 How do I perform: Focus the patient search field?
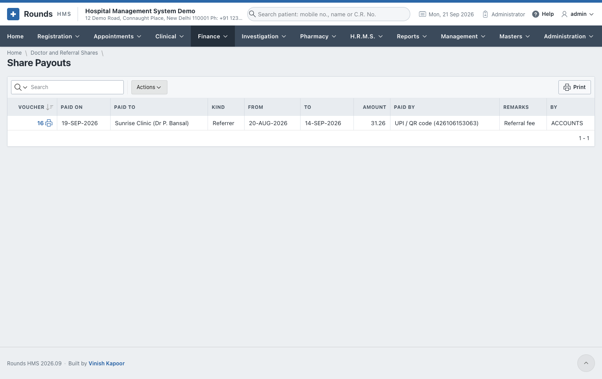pos(329,14)
